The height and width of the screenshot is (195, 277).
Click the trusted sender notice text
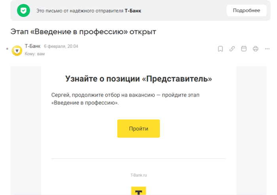click(89, 11)
